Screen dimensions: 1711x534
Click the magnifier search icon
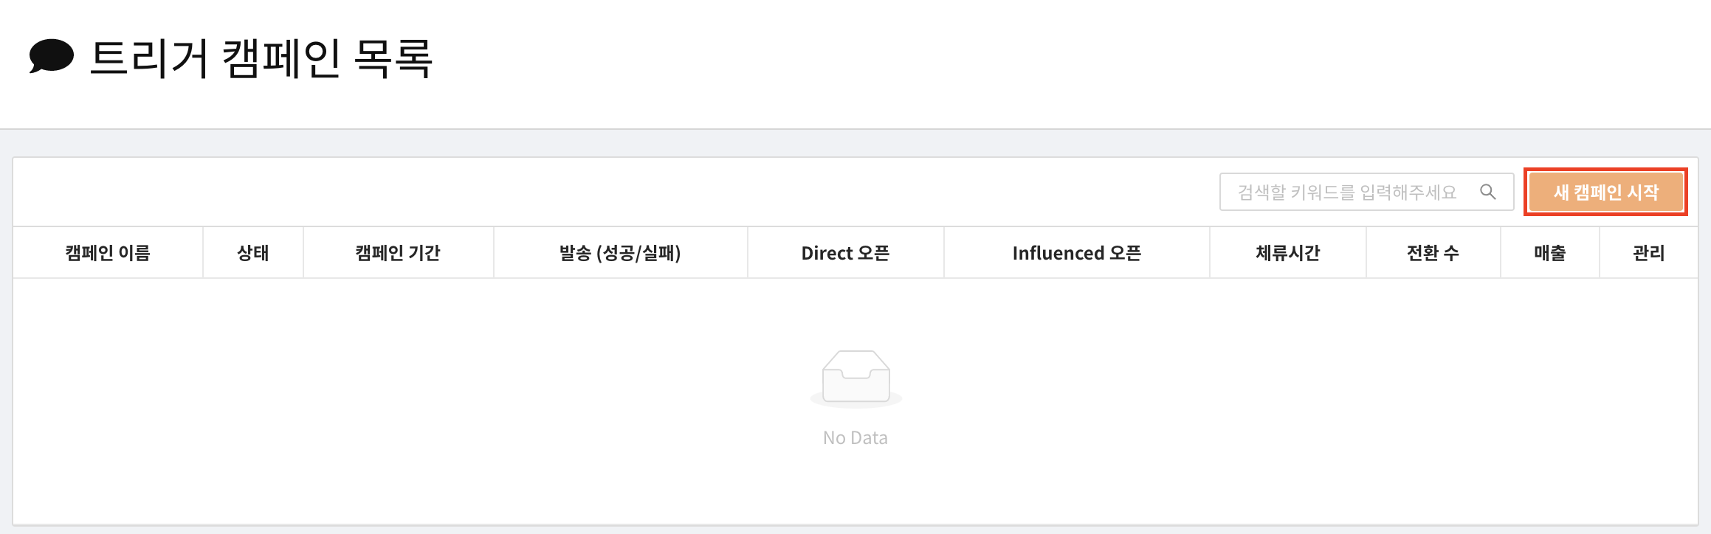click(x=1487, y=192)
